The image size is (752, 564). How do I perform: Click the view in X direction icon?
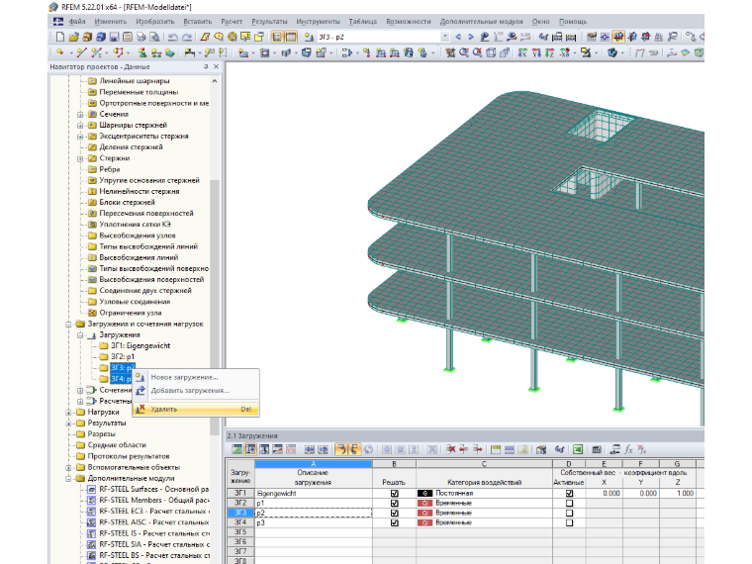click(522, 52)
